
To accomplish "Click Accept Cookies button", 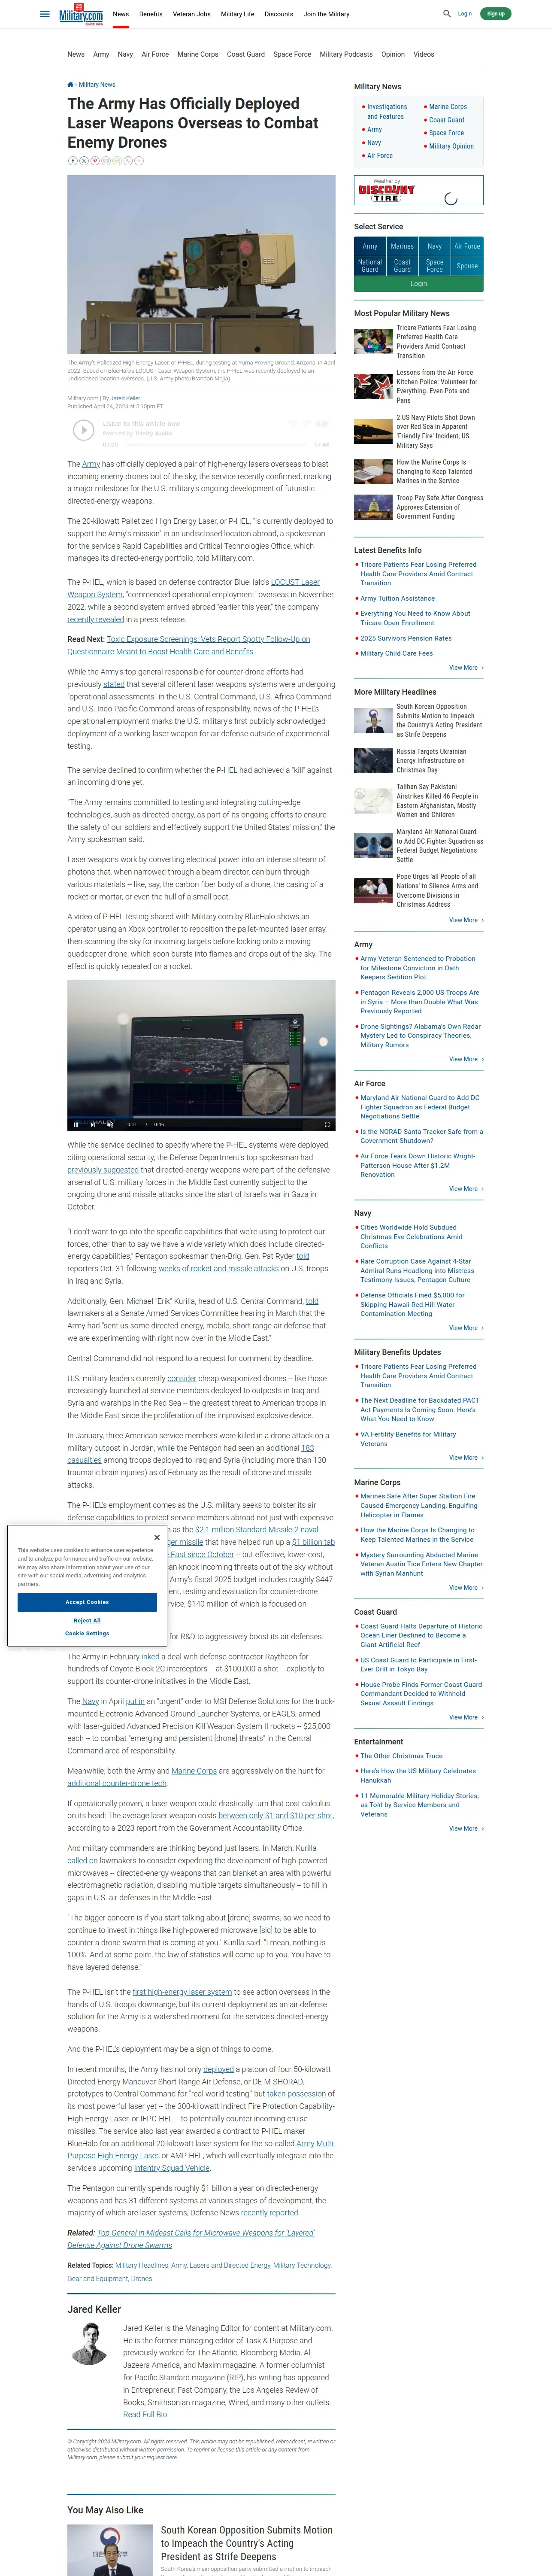I will [87, 1602].
